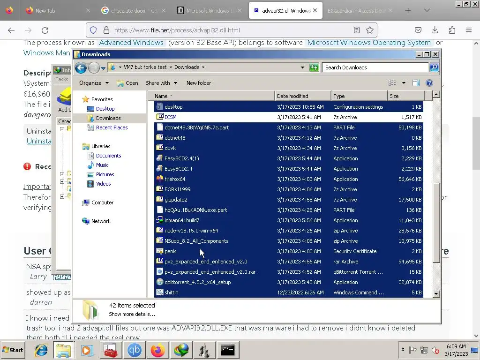Click the Open button in the toolbar
480x360 pixels.
(128, 83)
